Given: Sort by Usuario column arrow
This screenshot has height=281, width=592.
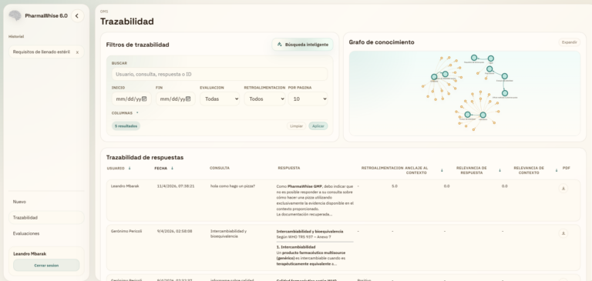Looking at the screenshot, I should pos(129,169).
